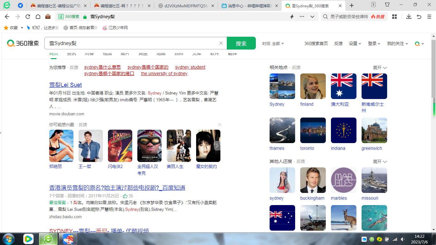The image size is (436, 245).
Task: Open the video player icon on the taskbar
Action: pyautogui.click(x=28, y=239)
